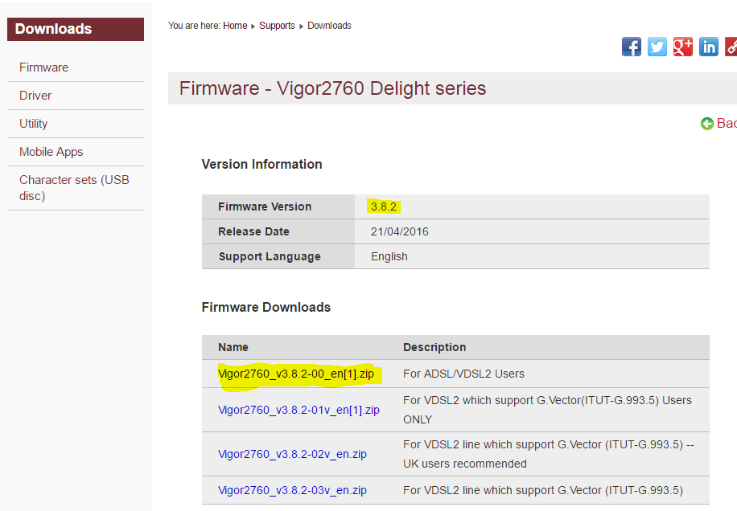Click the red link share icon
This screenshot has height=511, width=737.
pos(731,47)
